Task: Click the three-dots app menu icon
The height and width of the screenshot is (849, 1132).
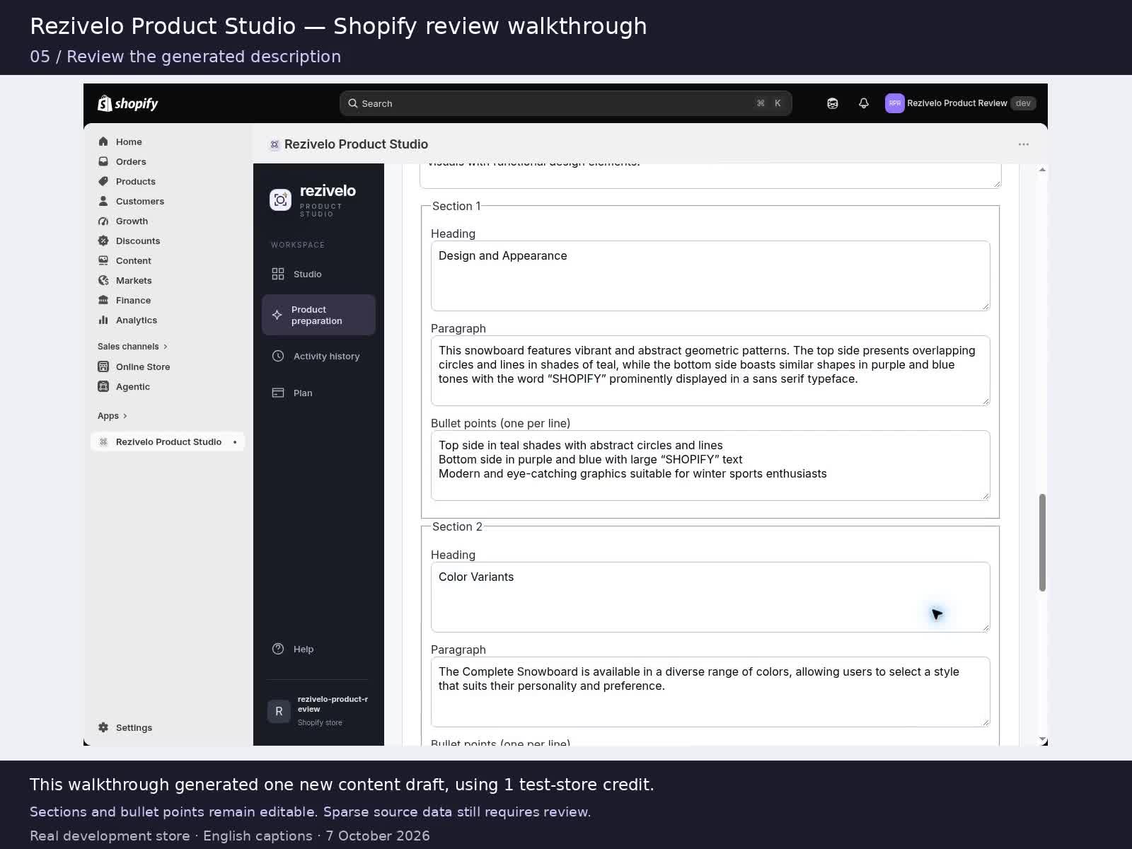Action: pos(1024,144)
